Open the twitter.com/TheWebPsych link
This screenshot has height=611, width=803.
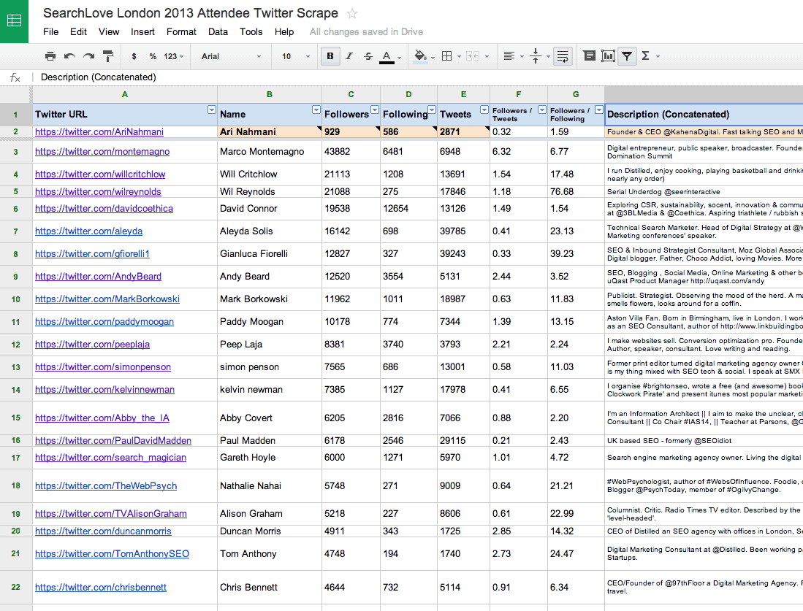[106, 486]
